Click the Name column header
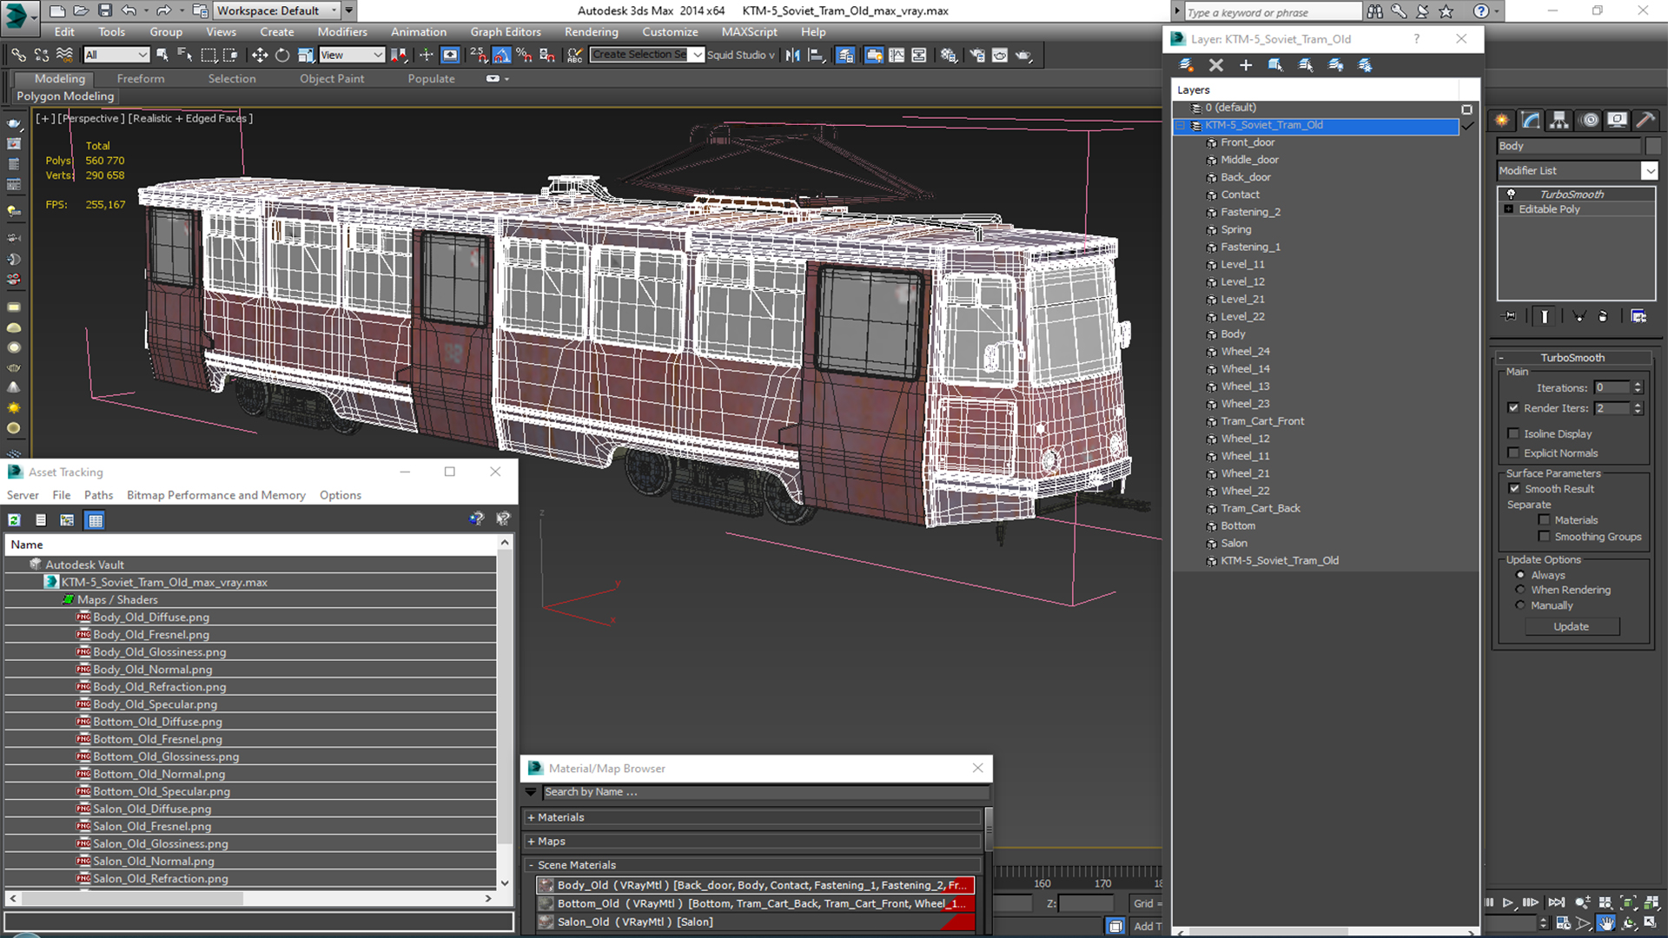The height and width of the screenshot is (938, 1668). (251, 545)
